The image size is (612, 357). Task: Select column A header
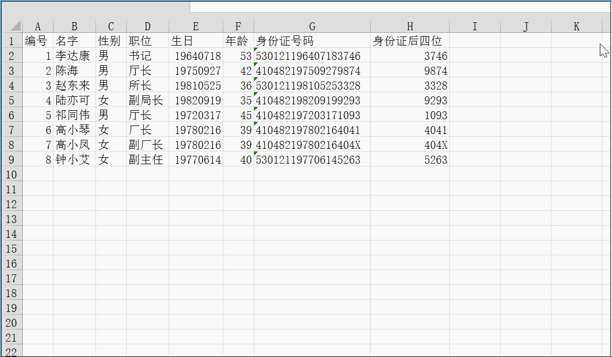(38, 25)
